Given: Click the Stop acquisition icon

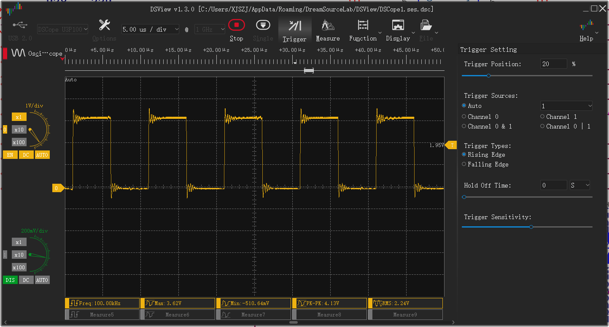Looking at the screenshot, I should [x=236, y=25].
